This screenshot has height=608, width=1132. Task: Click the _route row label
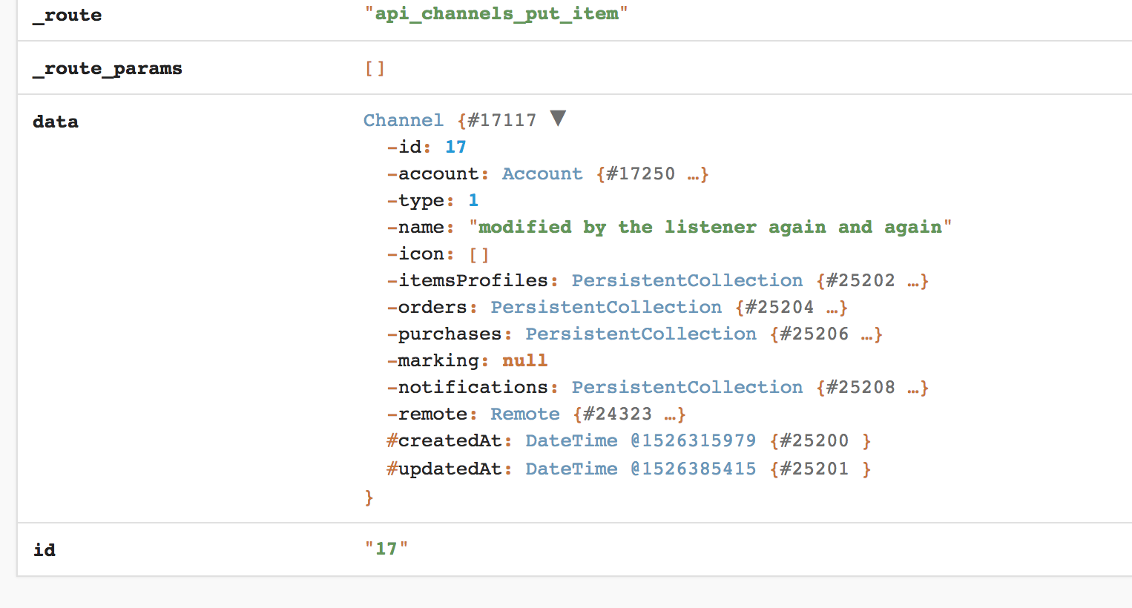click(68, 15)
